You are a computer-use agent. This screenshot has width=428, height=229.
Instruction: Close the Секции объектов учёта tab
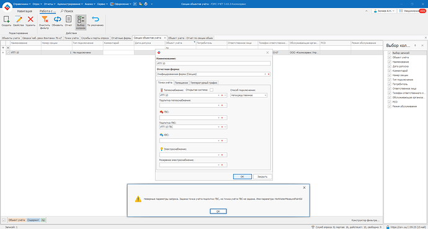(x=164, y=38)
